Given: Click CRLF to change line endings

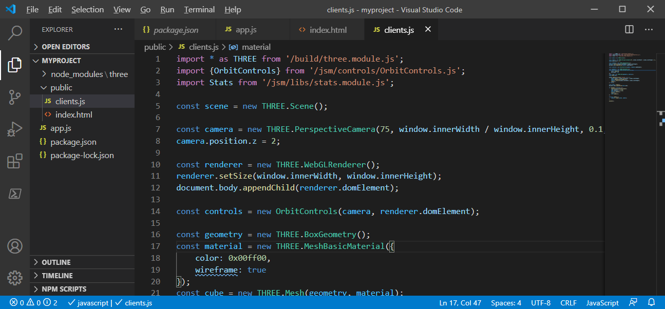Looking at the screenshot, I should (568, 302).
